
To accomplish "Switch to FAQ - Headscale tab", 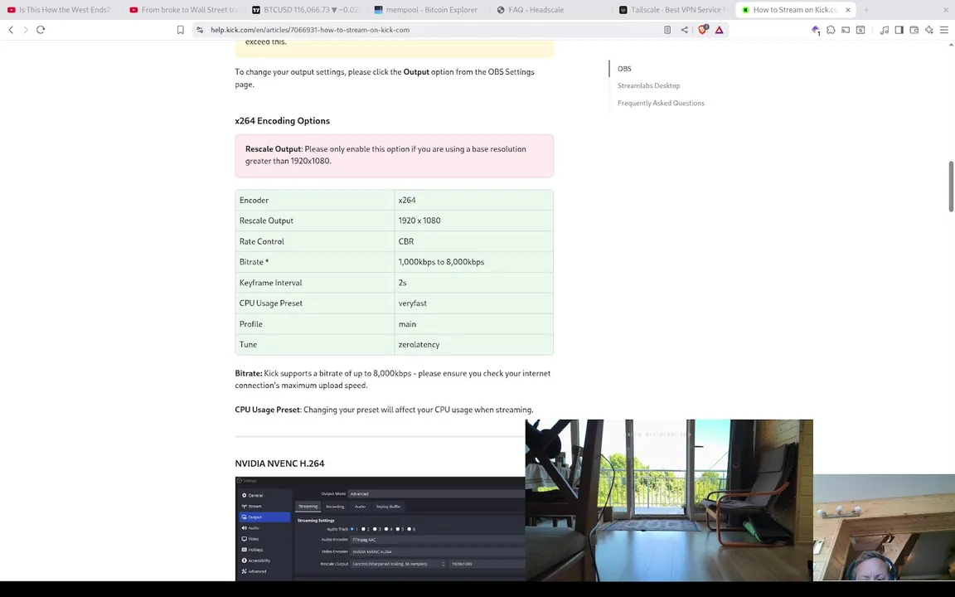I will pyautogui.click(x=550, y=10).
